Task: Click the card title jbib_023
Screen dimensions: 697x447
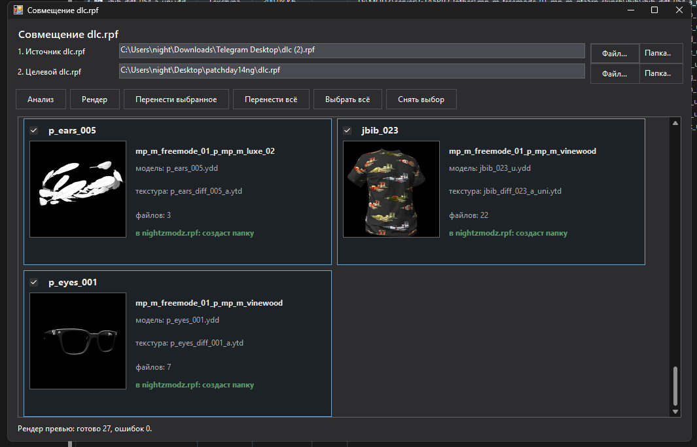Action: click(x=380, y=130)
